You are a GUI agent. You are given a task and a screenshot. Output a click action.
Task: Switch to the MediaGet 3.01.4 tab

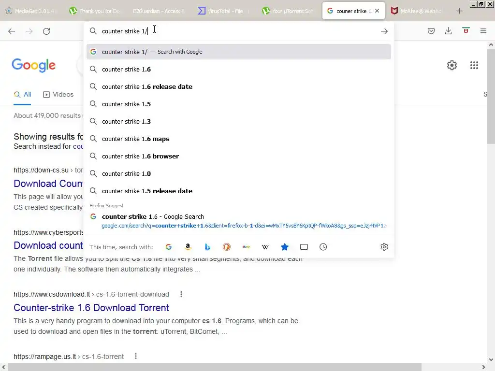coord(30,11)
